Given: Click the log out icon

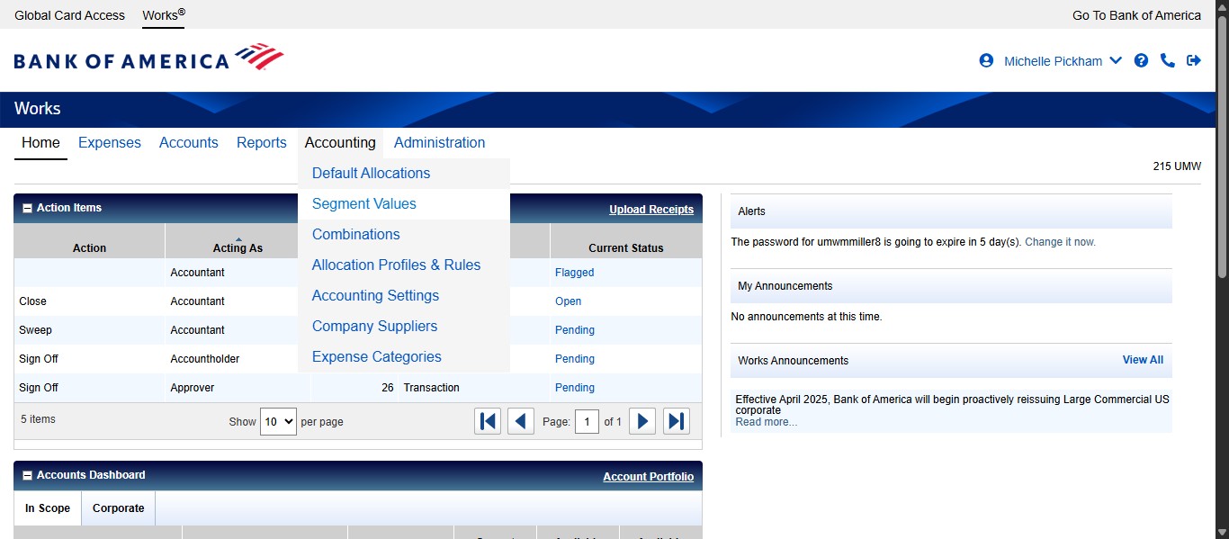Looking at the screenshot, I should tap(1194, 60).
